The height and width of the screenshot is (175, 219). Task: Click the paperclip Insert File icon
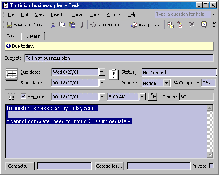point(81,25)
